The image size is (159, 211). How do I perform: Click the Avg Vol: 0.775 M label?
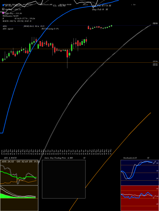(101, 6)
